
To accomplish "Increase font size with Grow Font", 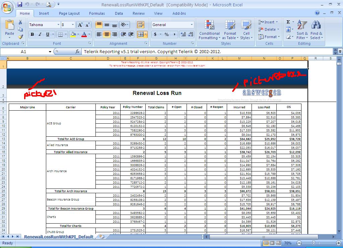I will (x=80, y=25).
